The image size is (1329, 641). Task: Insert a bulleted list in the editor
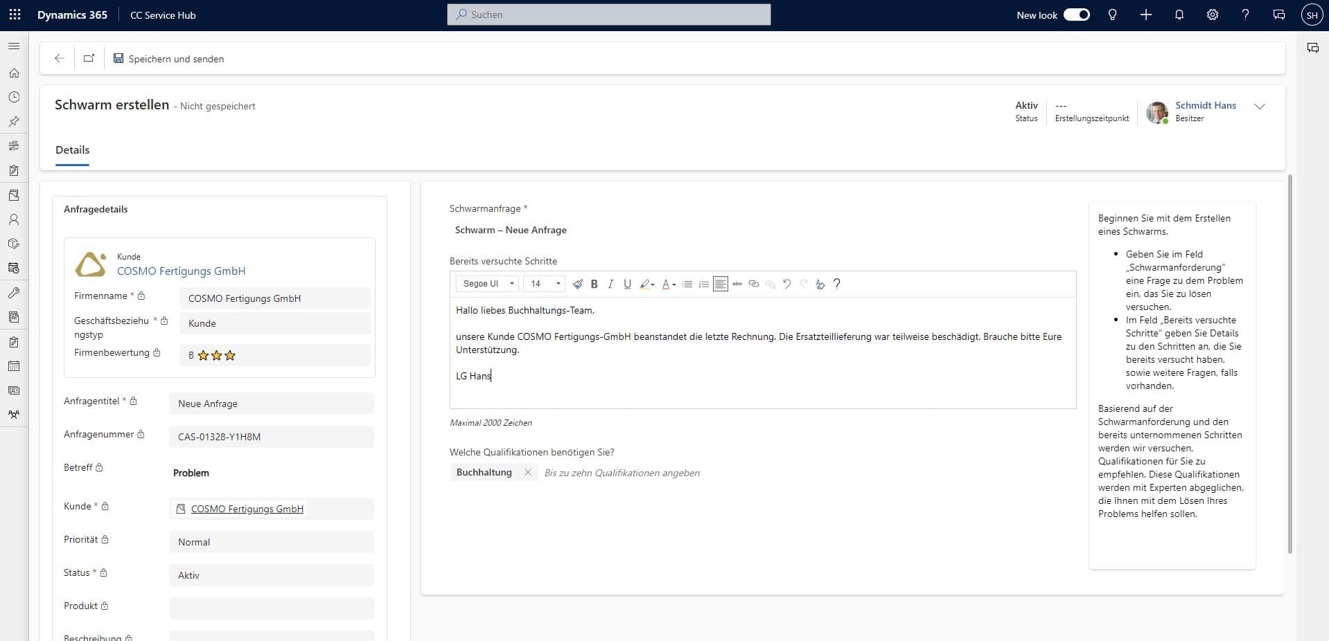[x=687, y=284]
